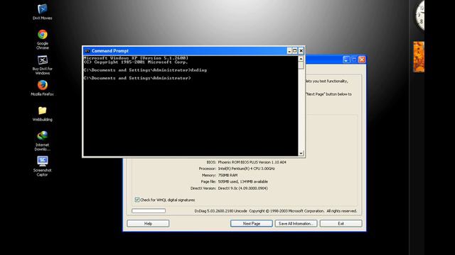This screenshot has width=455, height=255.
Task: Close the DxDiag window
Action: [362, 59]
